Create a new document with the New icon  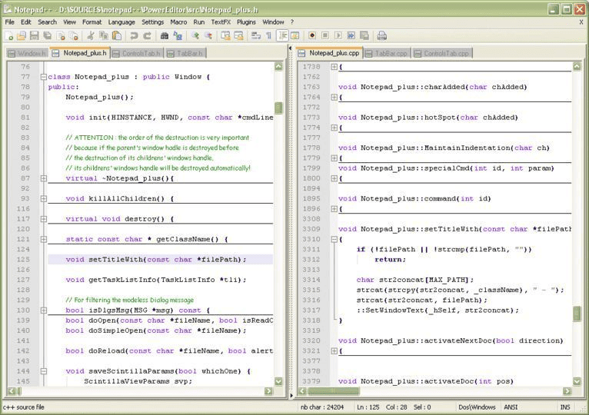click(x=9, y=35)
